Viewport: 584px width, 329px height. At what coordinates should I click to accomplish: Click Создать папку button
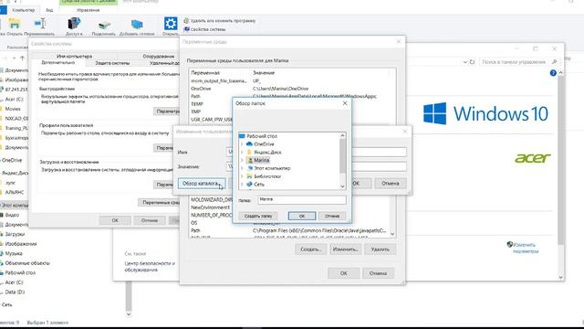pyautogui.click(x=258, y=216)
